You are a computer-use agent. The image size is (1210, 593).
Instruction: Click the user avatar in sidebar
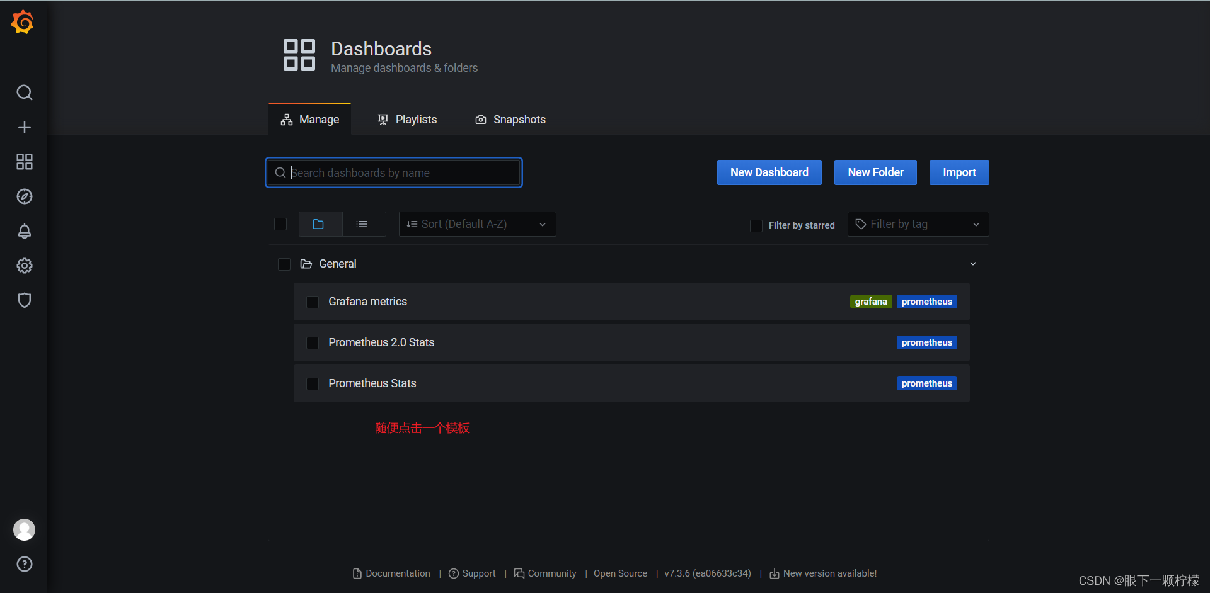click(24, 530)
